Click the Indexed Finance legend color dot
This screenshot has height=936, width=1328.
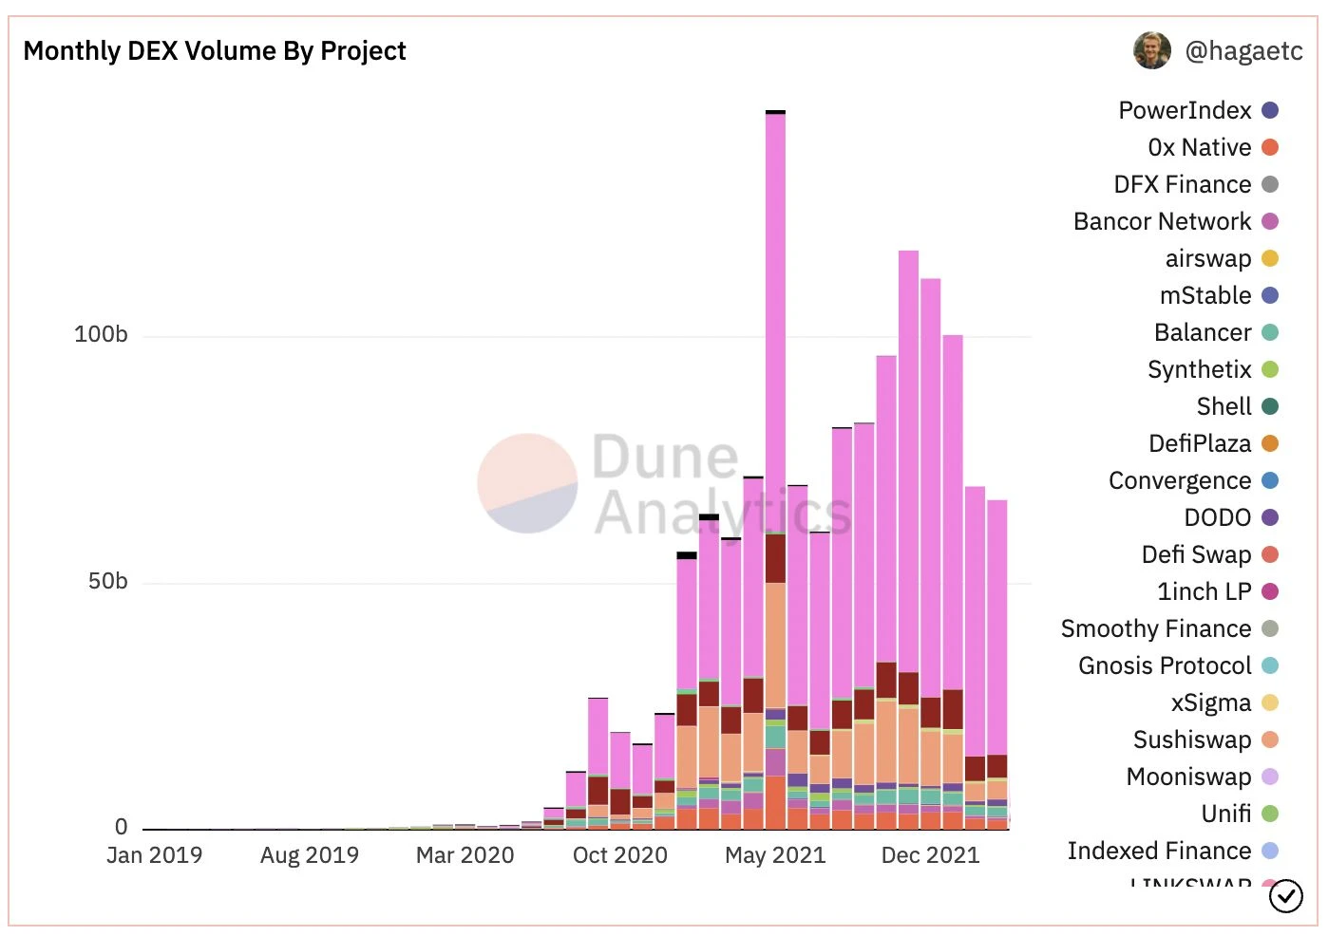click(1270, 852)
